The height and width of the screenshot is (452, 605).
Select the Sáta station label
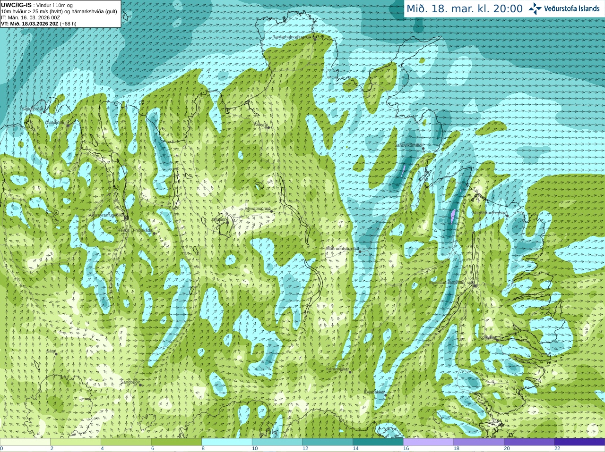[x=51, y=351]
